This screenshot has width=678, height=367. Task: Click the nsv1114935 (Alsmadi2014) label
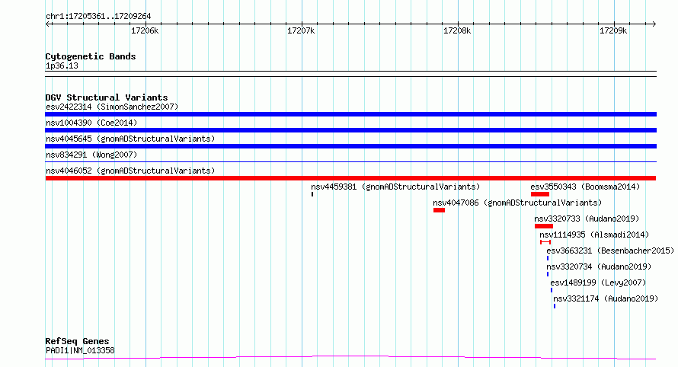click(x=594, y=235)
